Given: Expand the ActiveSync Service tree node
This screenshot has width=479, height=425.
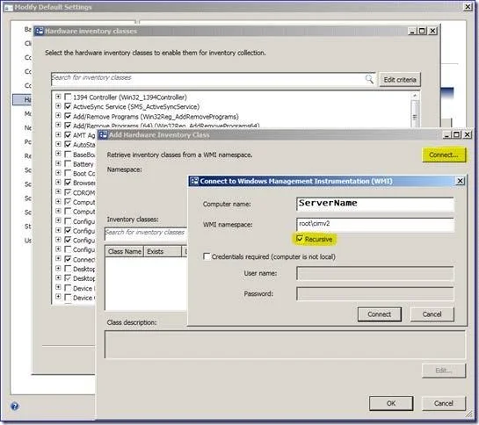Looking at the screenshot, I should point(58,106).
